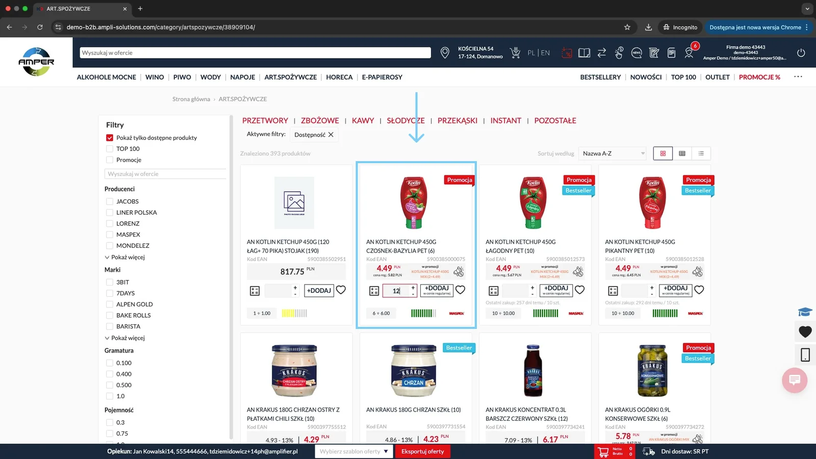Click the location pin icon in header
This screenshot has height=459, width=816.
445,53
